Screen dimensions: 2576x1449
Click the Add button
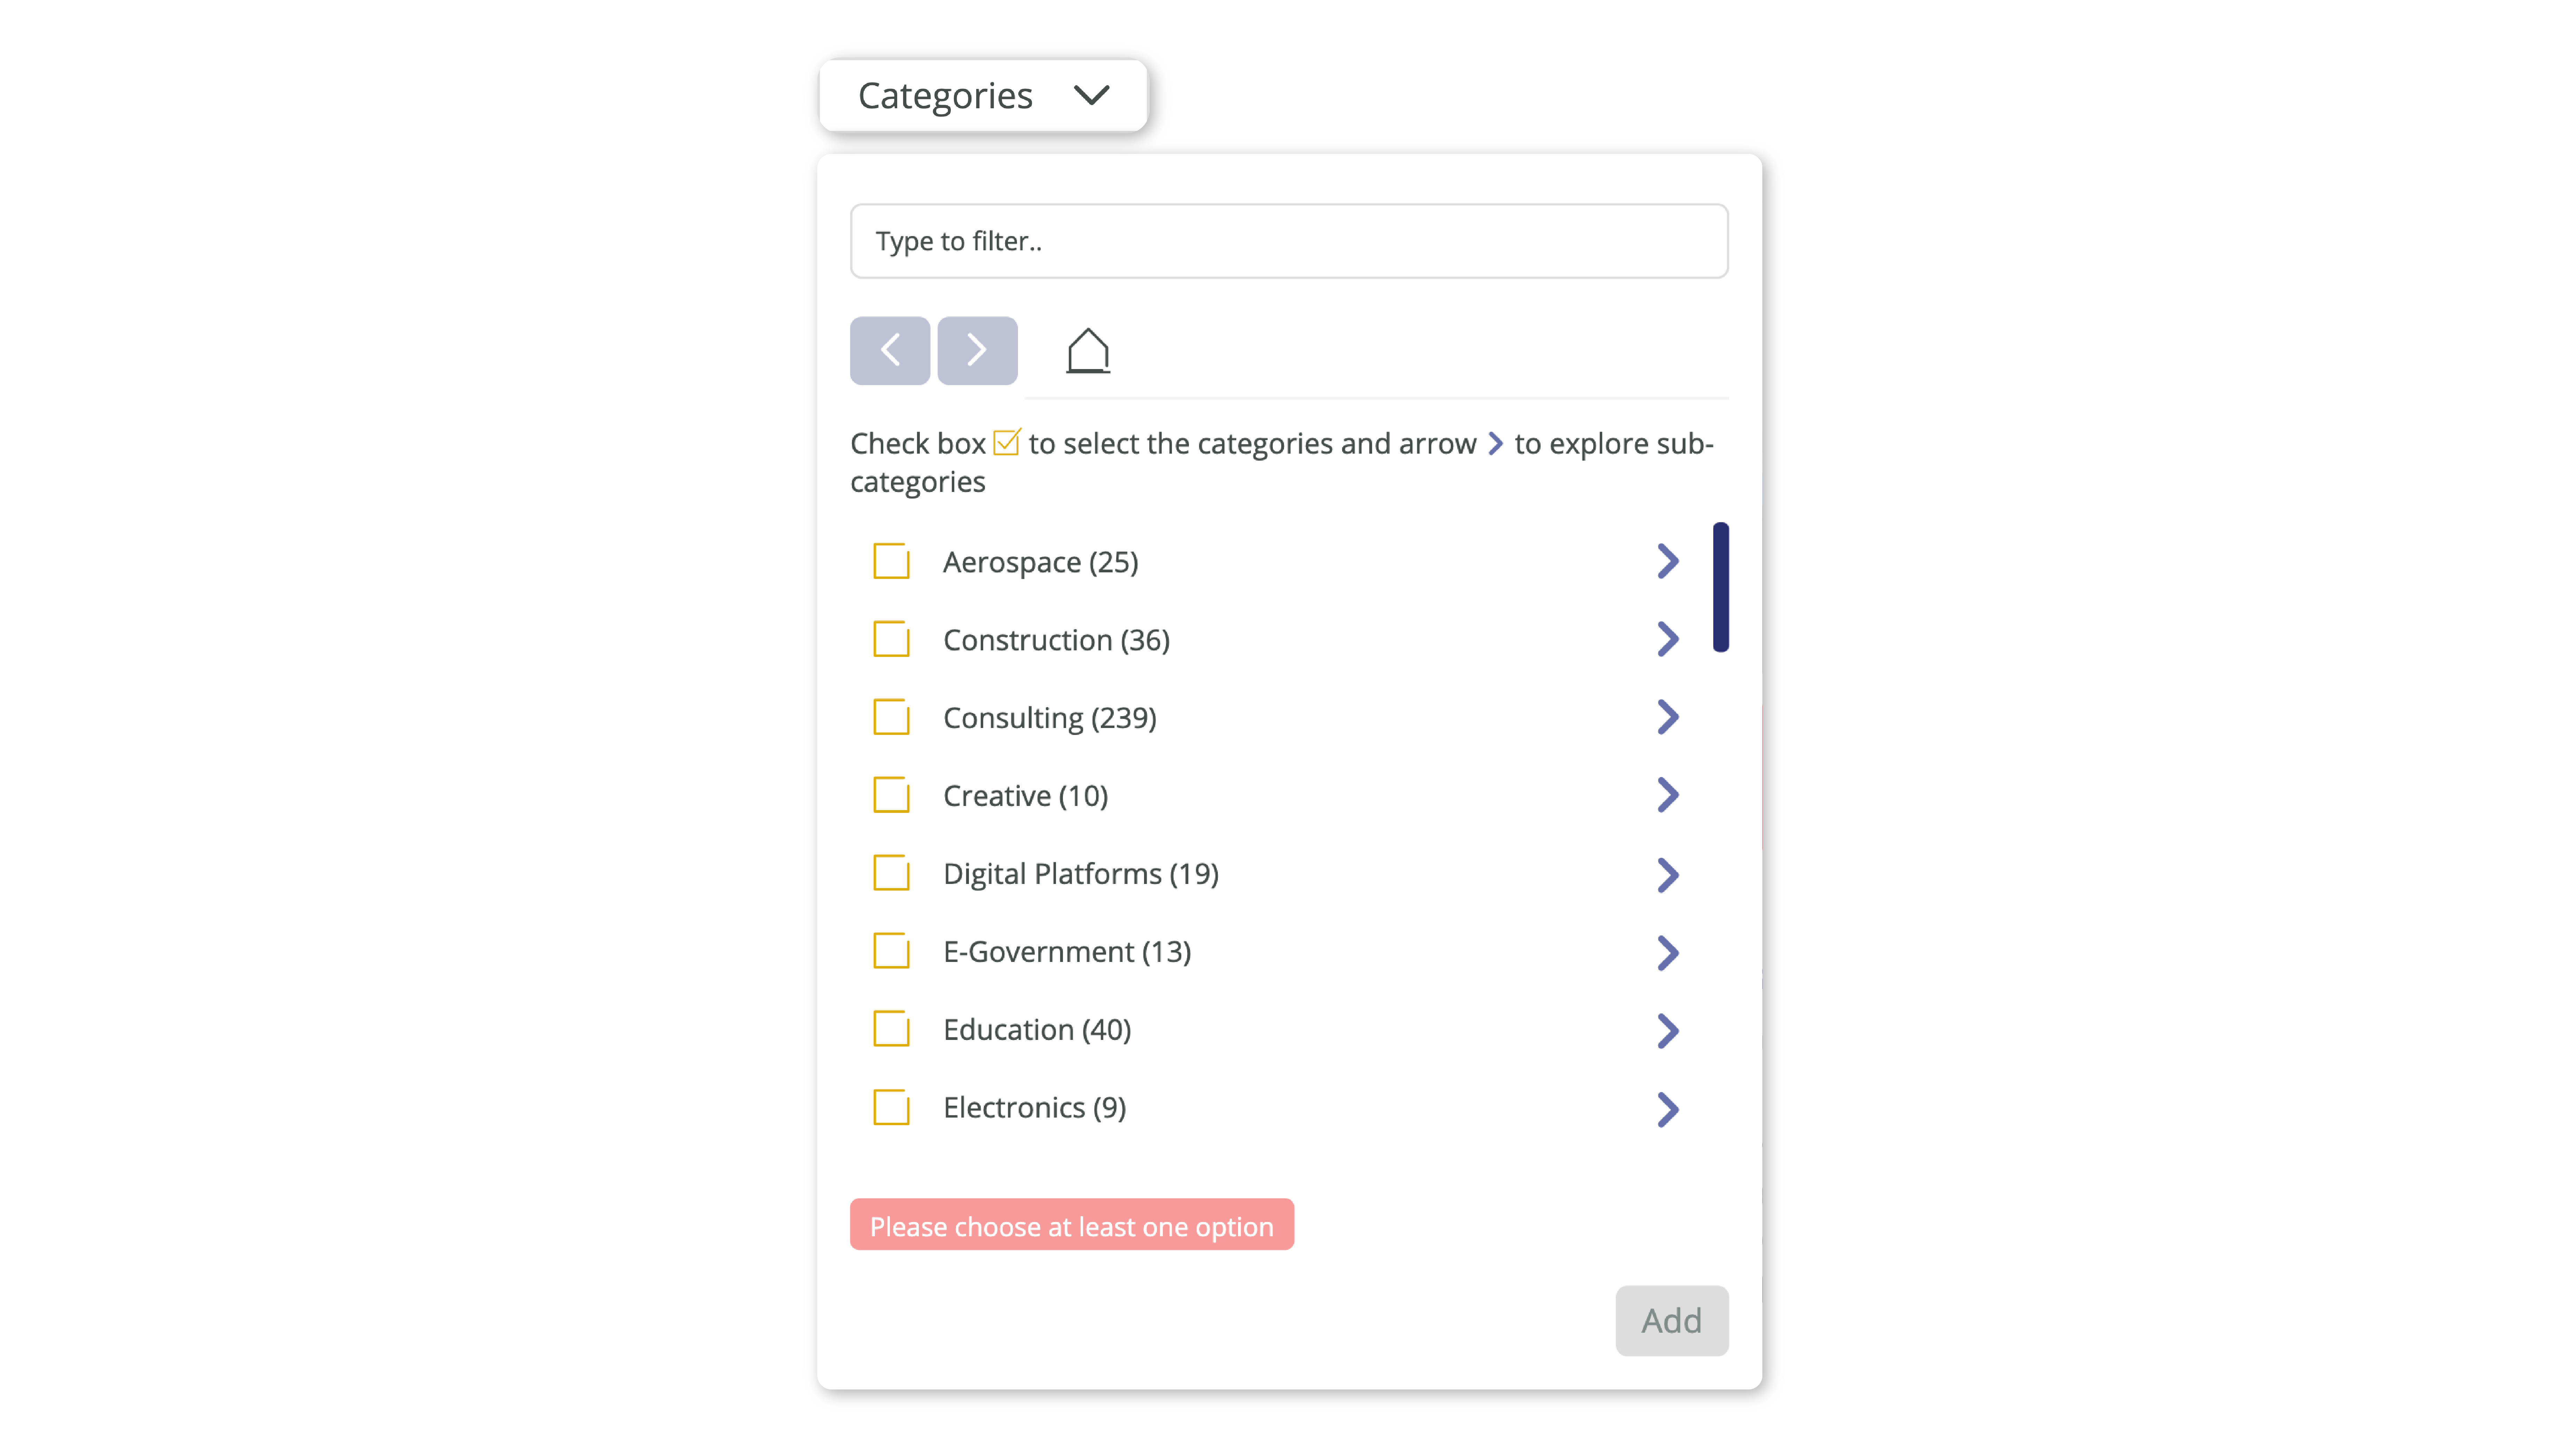pyautogui.click(x=1671, y=1320)
